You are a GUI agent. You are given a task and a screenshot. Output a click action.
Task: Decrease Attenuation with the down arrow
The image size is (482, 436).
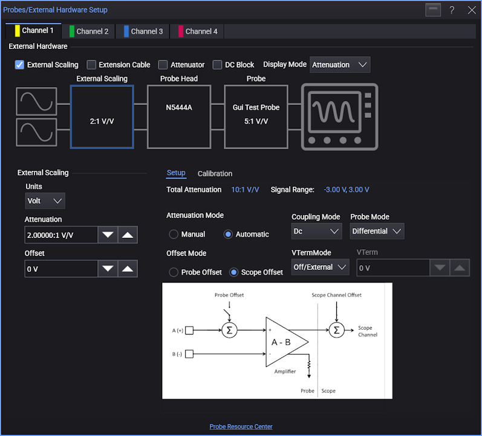[x=108, y=235]
